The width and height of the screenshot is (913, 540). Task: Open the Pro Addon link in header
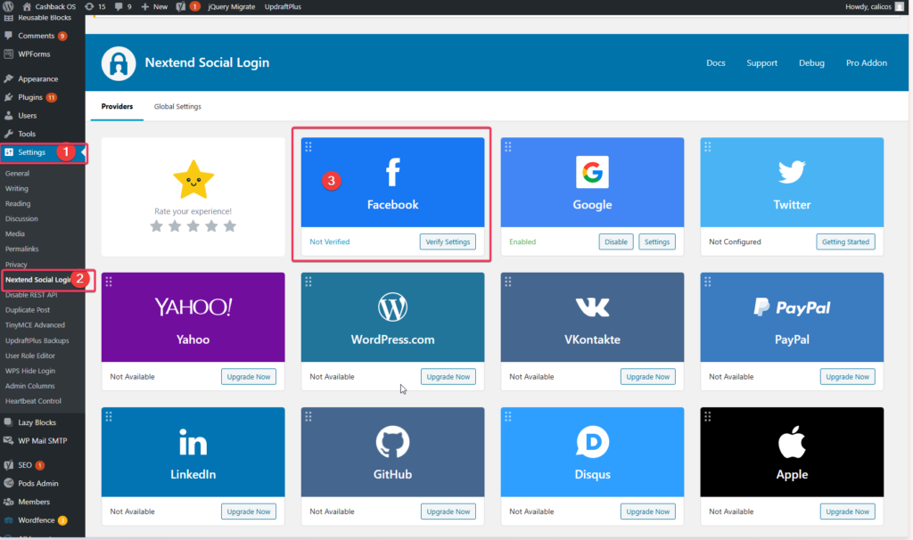coord(867,63)
